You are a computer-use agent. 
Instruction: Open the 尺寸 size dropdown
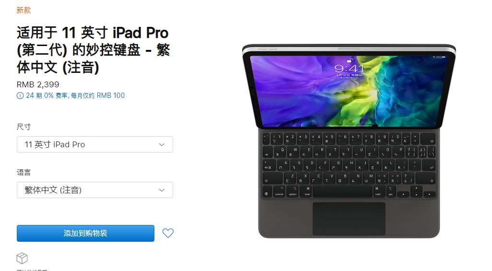[x=95, y=144]
